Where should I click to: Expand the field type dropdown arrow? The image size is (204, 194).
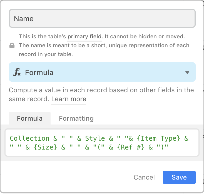[187, 72]
